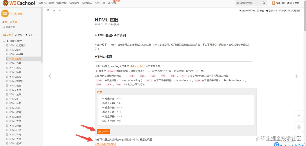Open HTML 图像 chapter
Screen dimensions: 306x146
tap(15, 117)
